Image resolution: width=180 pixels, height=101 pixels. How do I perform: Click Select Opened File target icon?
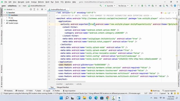coord(31,9)
